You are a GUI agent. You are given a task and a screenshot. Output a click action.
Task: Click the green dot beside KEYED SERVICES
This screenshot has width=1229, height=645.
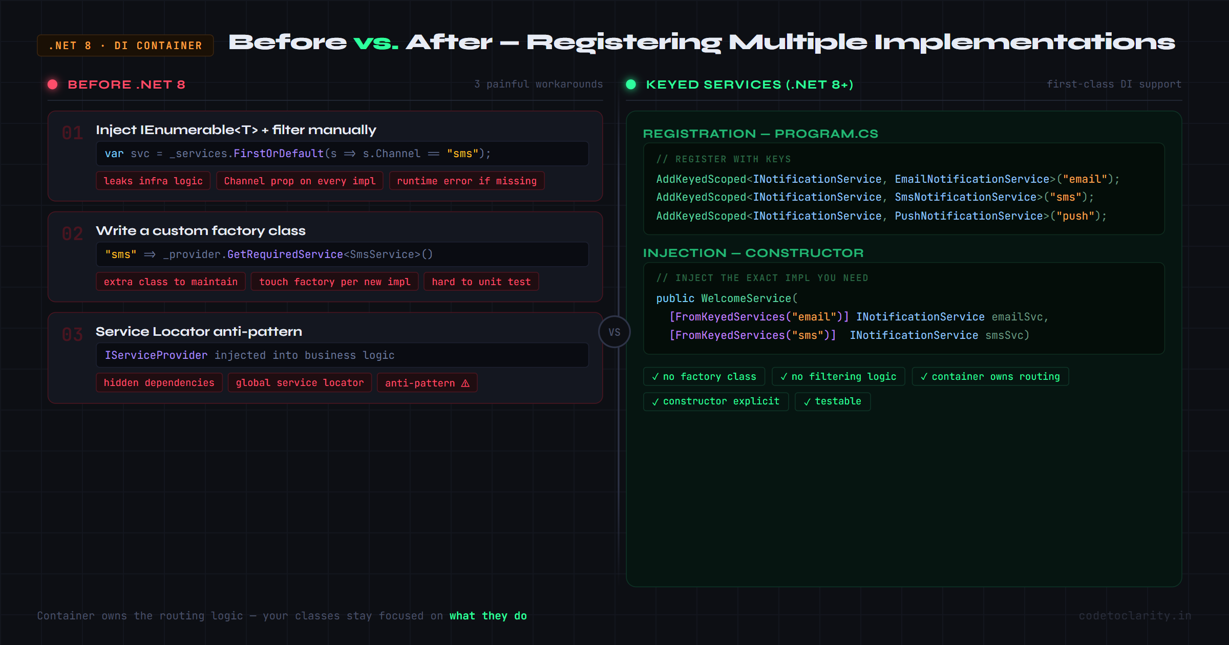tap(631, 84)
